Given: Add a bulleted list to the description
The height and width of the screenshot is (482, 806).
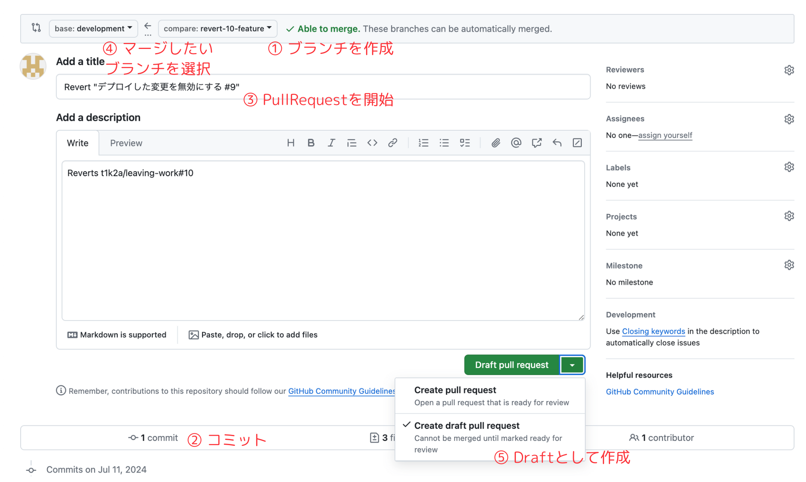Looking at the screenshot, I should tap(444, 143).
